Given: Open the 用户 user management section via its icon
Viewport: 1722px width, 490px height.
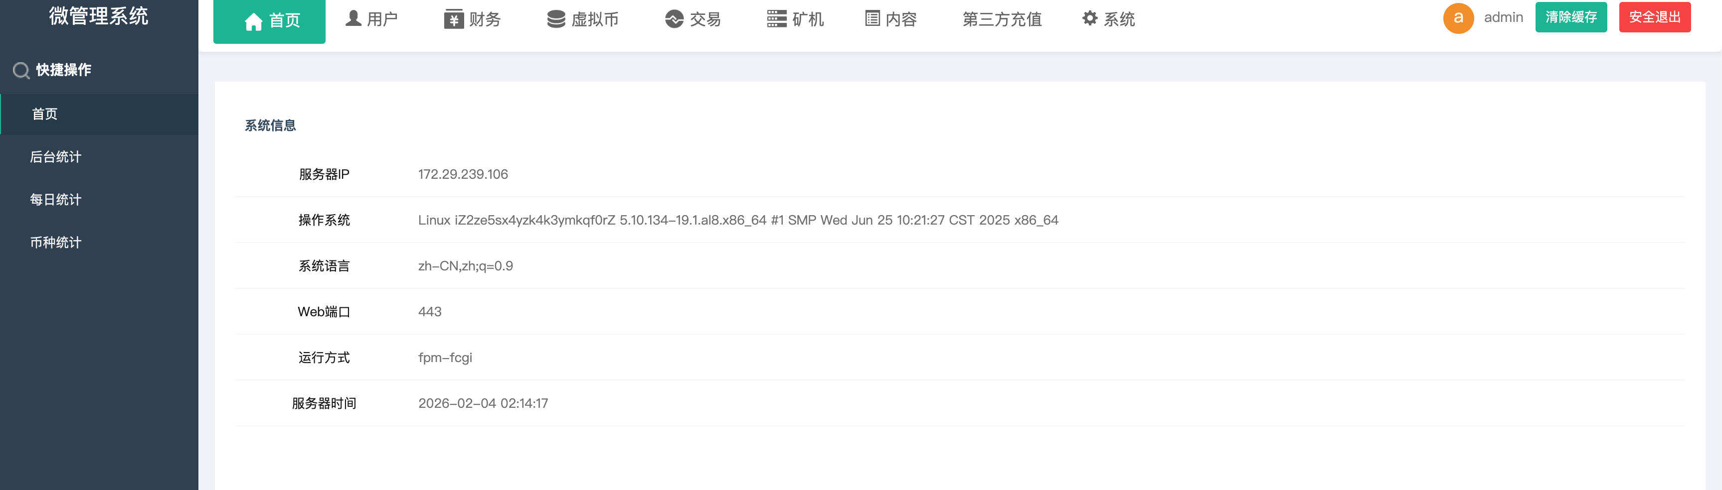Looking at the screenshot, I should tap(352, 19).
